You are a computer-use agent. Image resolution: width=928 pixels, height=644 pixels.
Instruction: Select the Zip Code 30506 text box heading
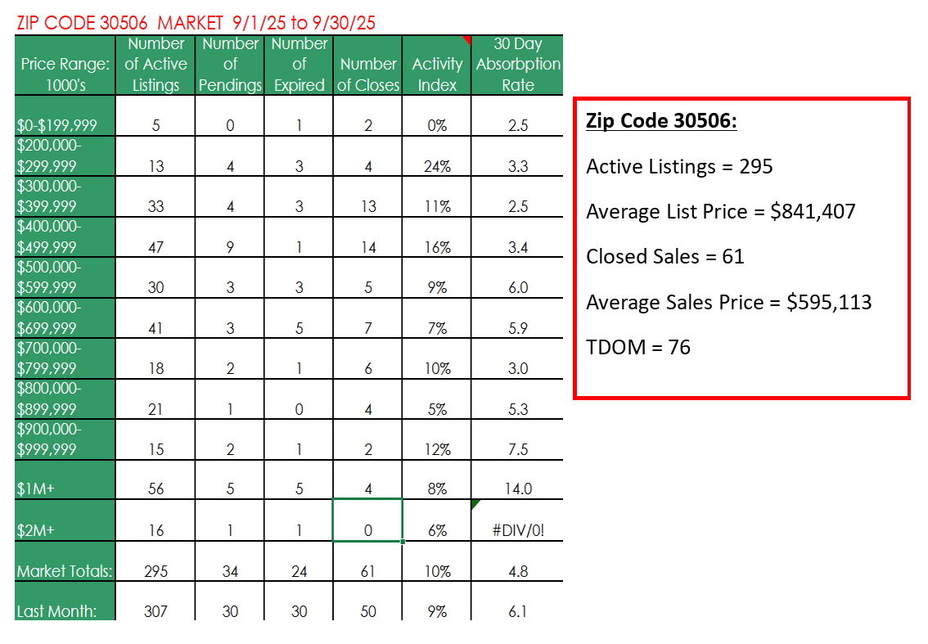[x=661, y=121]
